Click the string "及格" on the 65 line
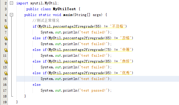Screen dimensions: 179x105 click(x=126, y=38)
